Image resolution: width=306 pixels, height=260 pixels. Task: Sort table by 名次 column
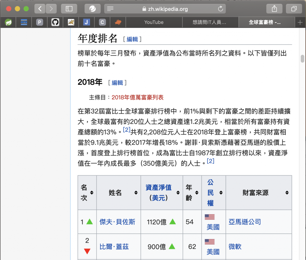coord(92,193)
